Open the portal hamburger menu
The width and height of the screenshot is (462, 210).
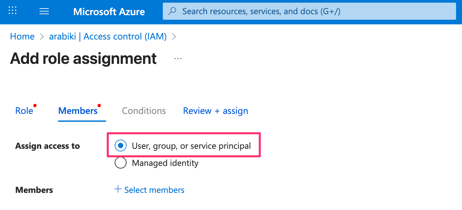tap(44, 12)
